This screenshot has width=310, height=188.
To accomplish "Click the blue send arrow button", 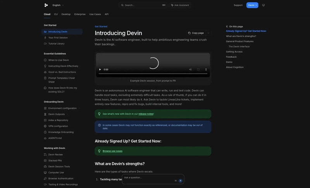I will click(x=181, y=181).
